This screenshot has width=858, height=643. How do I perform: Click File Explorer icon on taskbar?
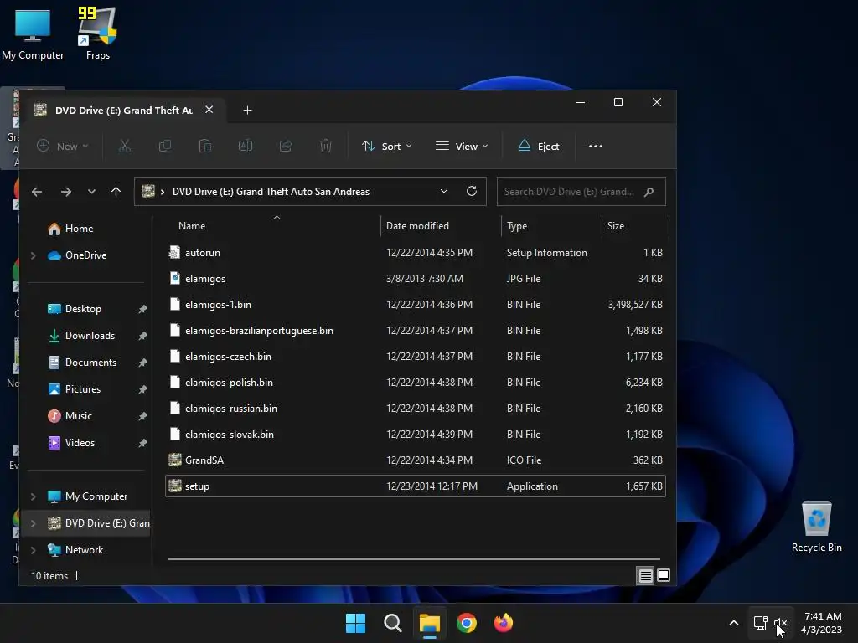430,623
